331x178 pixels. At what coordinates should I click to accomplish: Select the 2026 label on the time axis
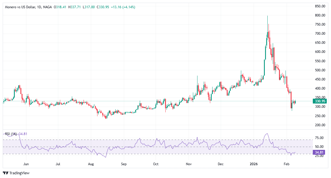click(254, 164)
